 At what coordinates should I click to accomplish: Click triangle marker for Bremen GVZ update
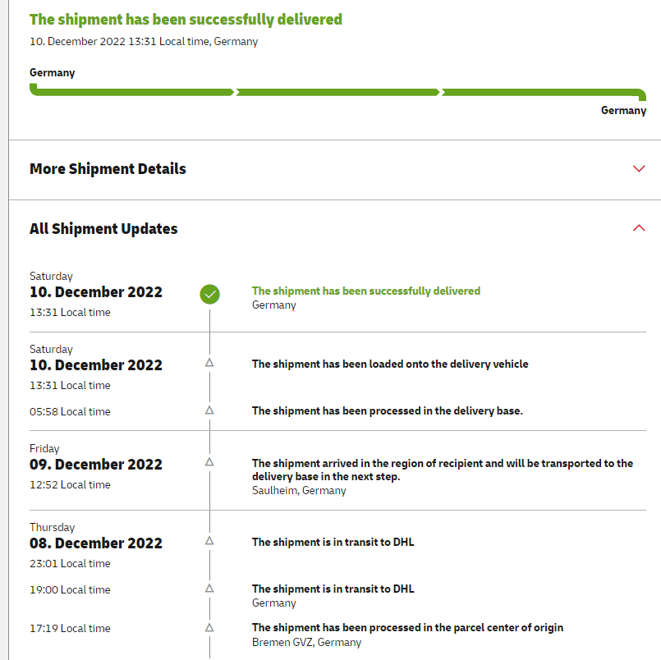click(209, 627)
